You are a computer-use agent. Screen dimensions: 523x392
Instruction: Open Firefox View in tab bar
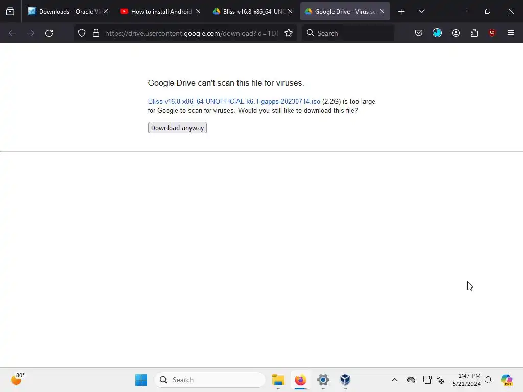(10, 12)
